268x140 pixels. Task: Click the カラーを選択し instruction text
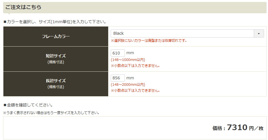pos(55,21)
